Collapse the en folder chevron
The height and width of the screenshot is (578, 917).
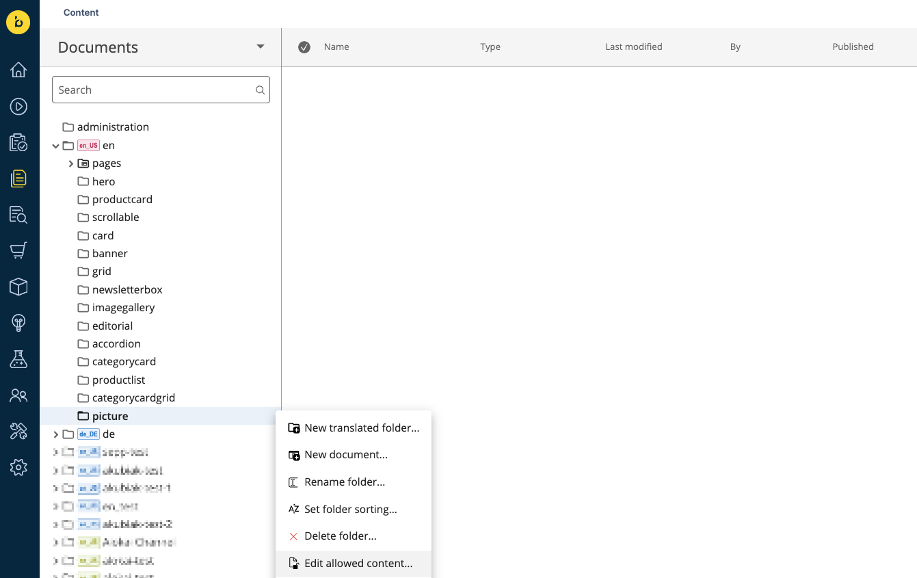(56, 146)
